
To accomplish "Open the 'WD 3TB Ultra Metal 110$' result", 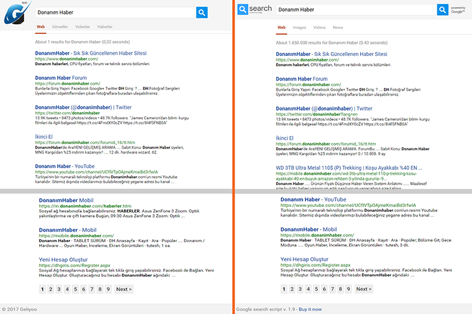I will [x=349, y=168].
